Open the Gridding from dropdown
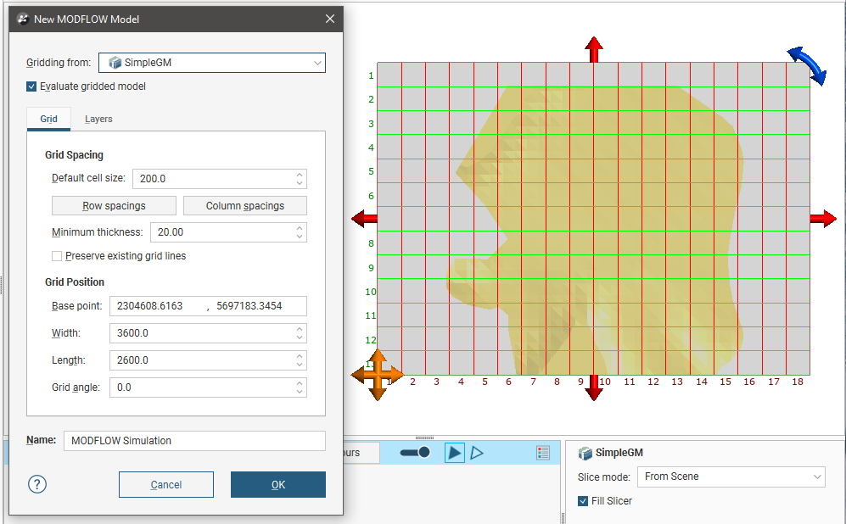 coord(212,63)
